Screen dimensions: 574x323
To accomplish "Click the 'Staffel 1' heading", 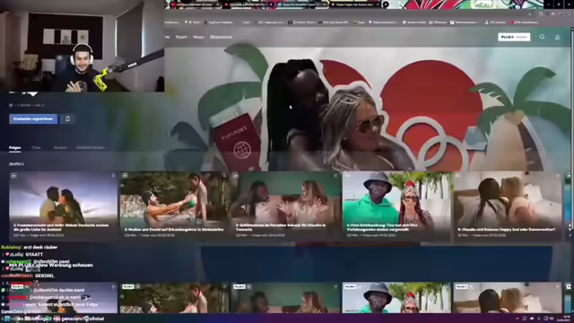I will 16,164.
